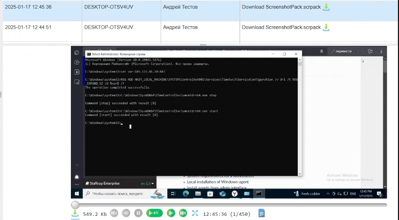
Task: Select the 2025-01-17 12:44:51 table row
Action: click(42, 27)
